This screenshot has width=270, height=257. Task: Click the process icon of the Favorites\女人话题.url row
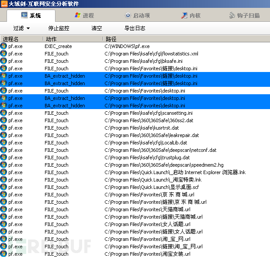(x=3, y=224)
